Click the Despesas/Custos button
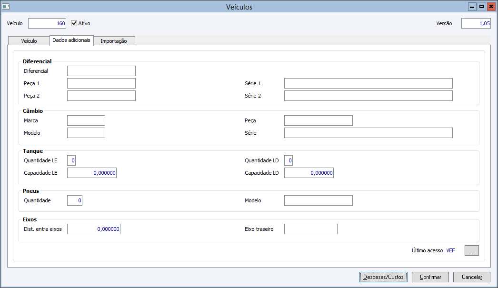The image size is (498, 288). click(383, 277)
